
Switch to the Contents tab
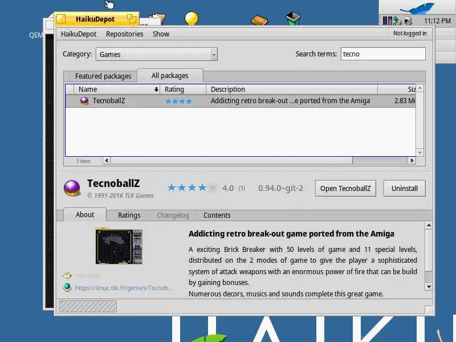tap(217, 215)
